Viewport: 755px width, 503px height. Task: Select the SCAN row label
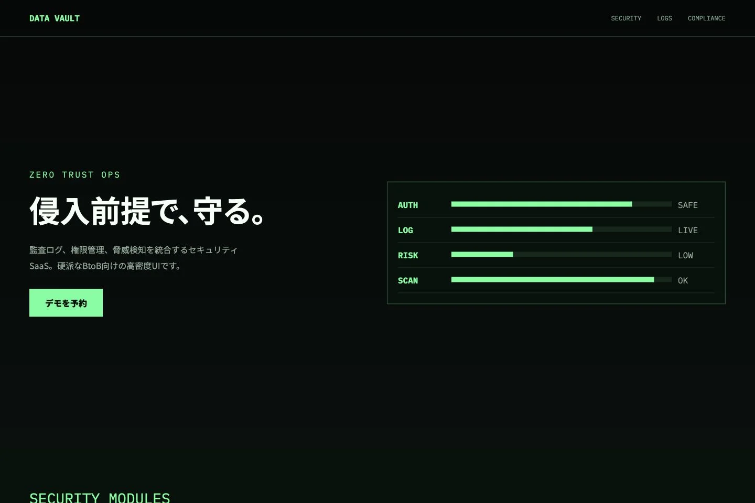(x=408, y=281)
